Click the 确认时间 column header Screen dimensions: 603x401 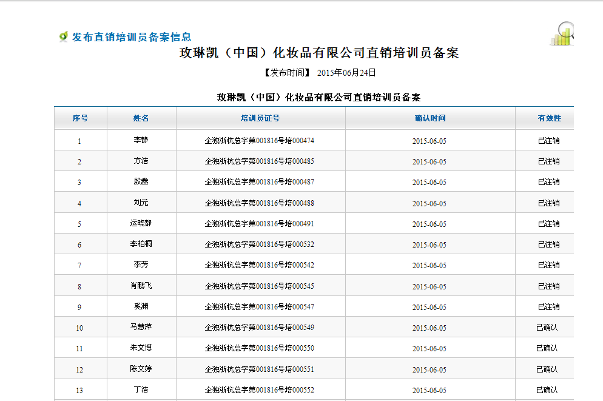point(430,118)
